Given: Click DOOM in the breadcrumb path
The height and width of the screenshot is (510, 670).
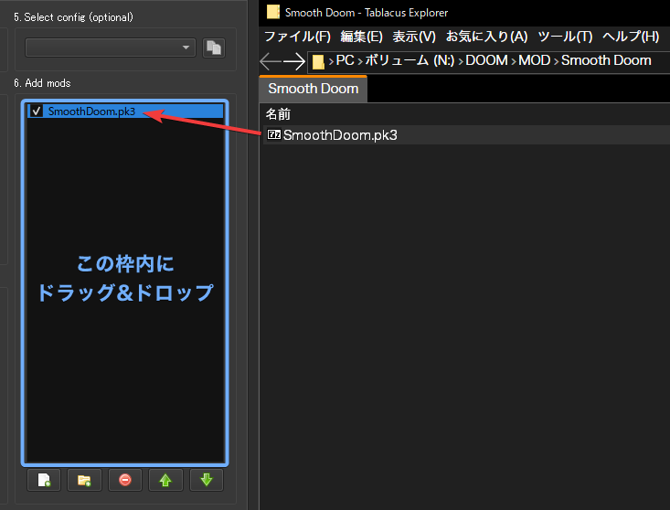Looking at the screenshot, I should pyautogui.click(x=486, y=60).
